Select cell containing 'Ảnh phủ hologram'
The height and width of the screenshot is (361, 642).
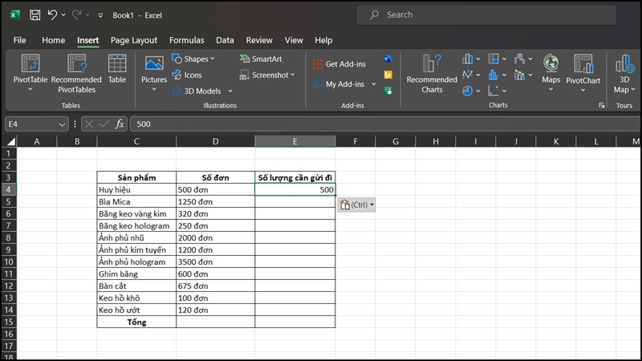pos(136,262)
